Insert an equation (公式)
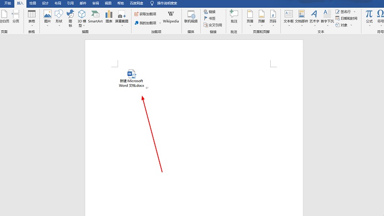This screenshot has height=216, width=384. click(369, 18)
